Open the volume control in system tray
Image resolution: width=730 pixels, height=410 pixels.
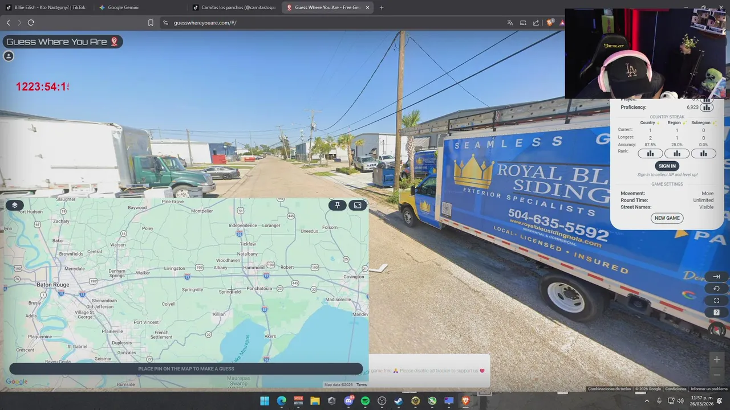tap(680, 401)
